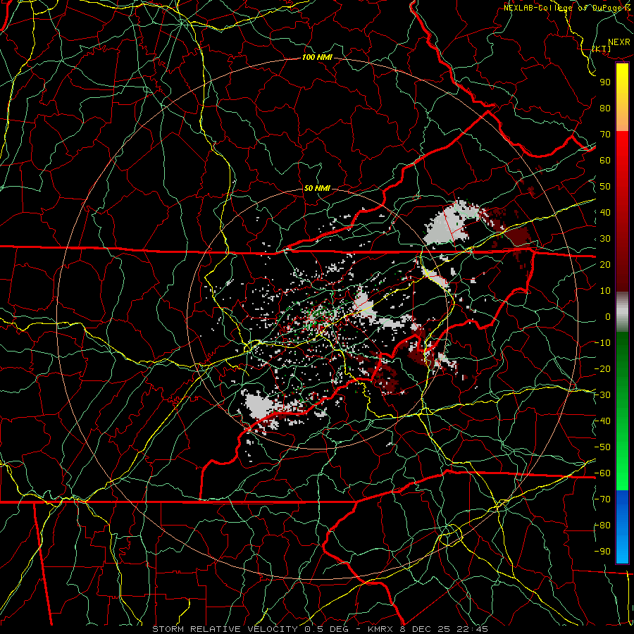Click the -30 value on the velocity scale

pos(602,395)
